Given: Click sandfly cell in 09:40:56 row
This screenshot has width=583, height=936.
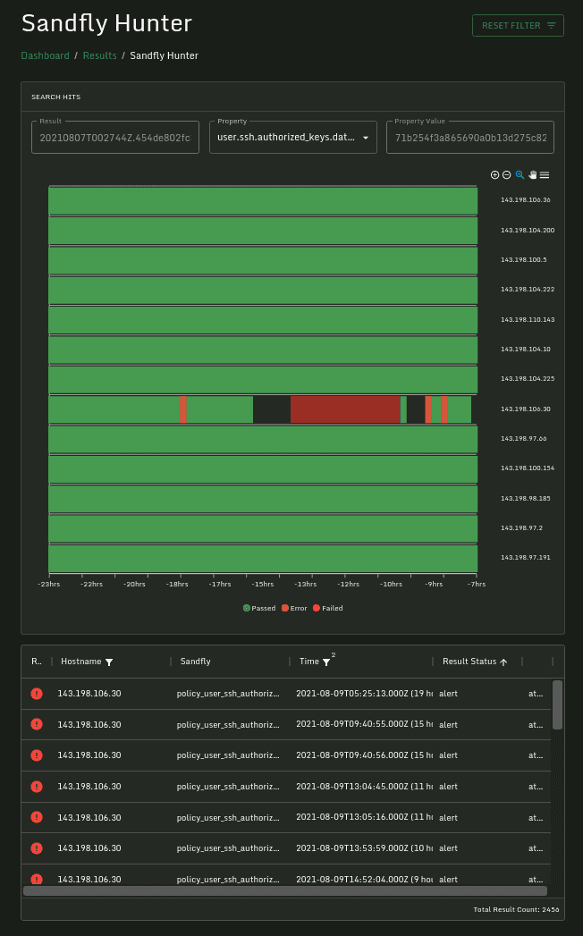Looking at the screenshot, I should [228, 755].
